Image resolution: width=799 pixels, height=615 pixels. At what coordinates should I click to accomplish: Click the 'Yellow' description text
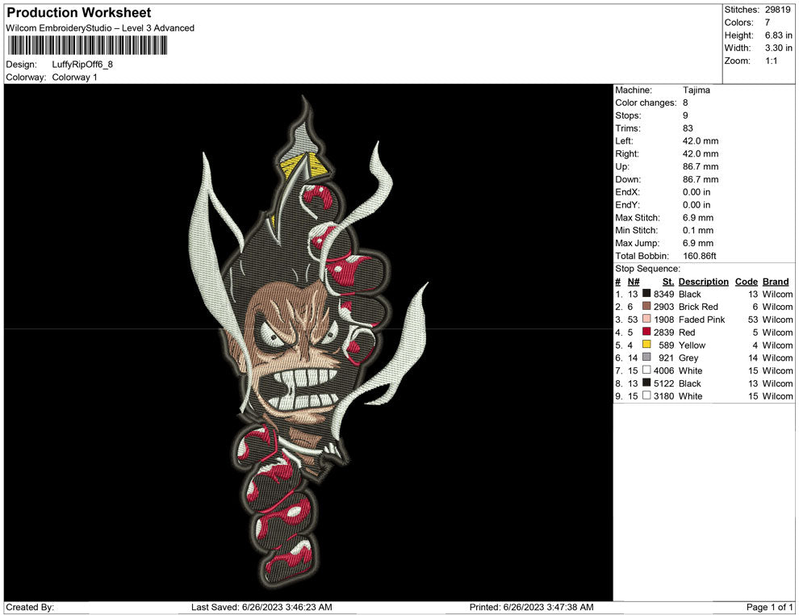pyautogui.click(x=692, y=345)
